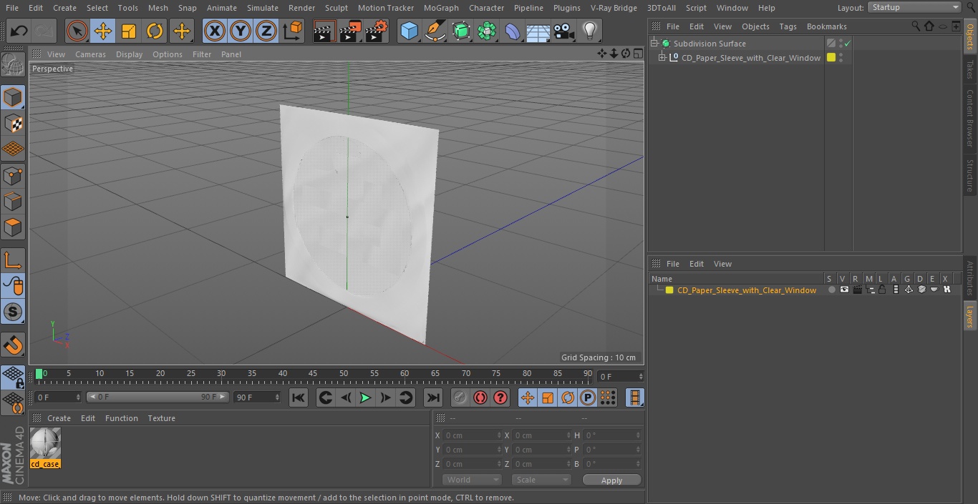This screenshot has width=978, height=504.
Task: Add a Cube primitive object
Action: (x=409, y=31)
